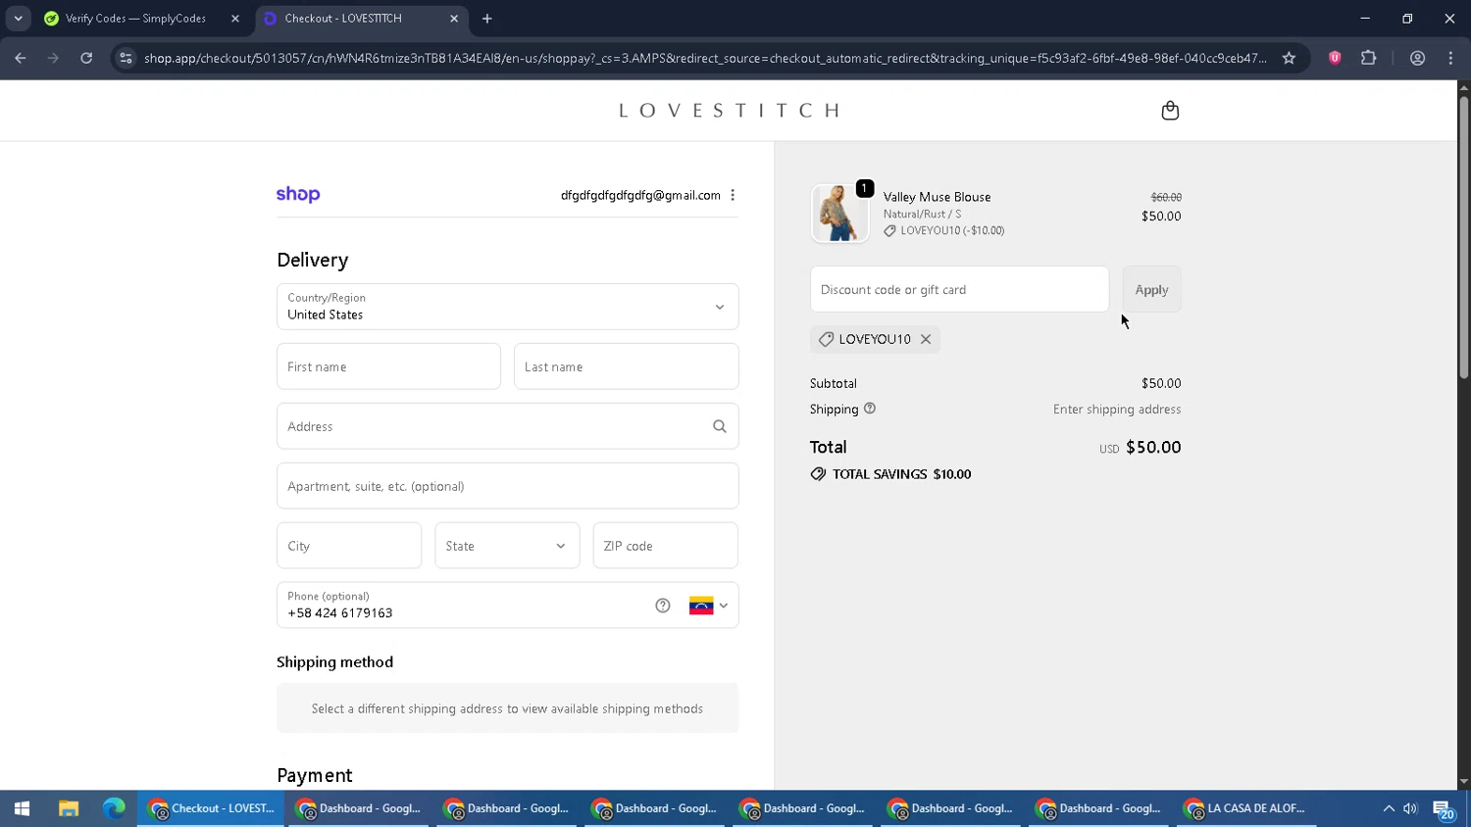Focus the Address input field
Image resolution: width=1471 pixels, height=827 pixels.
point(507,426)
